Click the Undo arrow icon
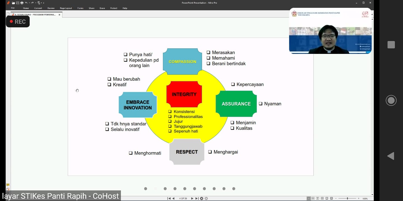 pos(26,3)
